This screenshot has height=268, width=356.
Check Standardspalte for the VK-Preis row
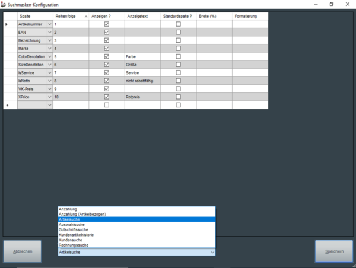pyautogui.click(x=178, y=88)
